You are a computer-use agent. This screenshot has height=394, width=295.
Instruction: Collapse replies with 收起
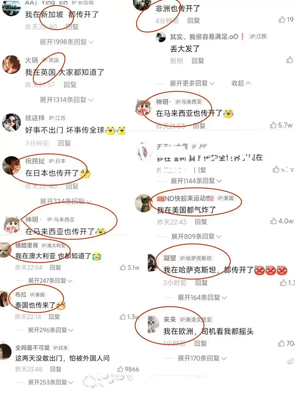241,83
